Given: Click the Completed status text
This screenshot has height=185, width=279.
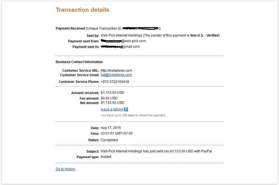Looking at the screenshot, I should [x=109, y=140].
